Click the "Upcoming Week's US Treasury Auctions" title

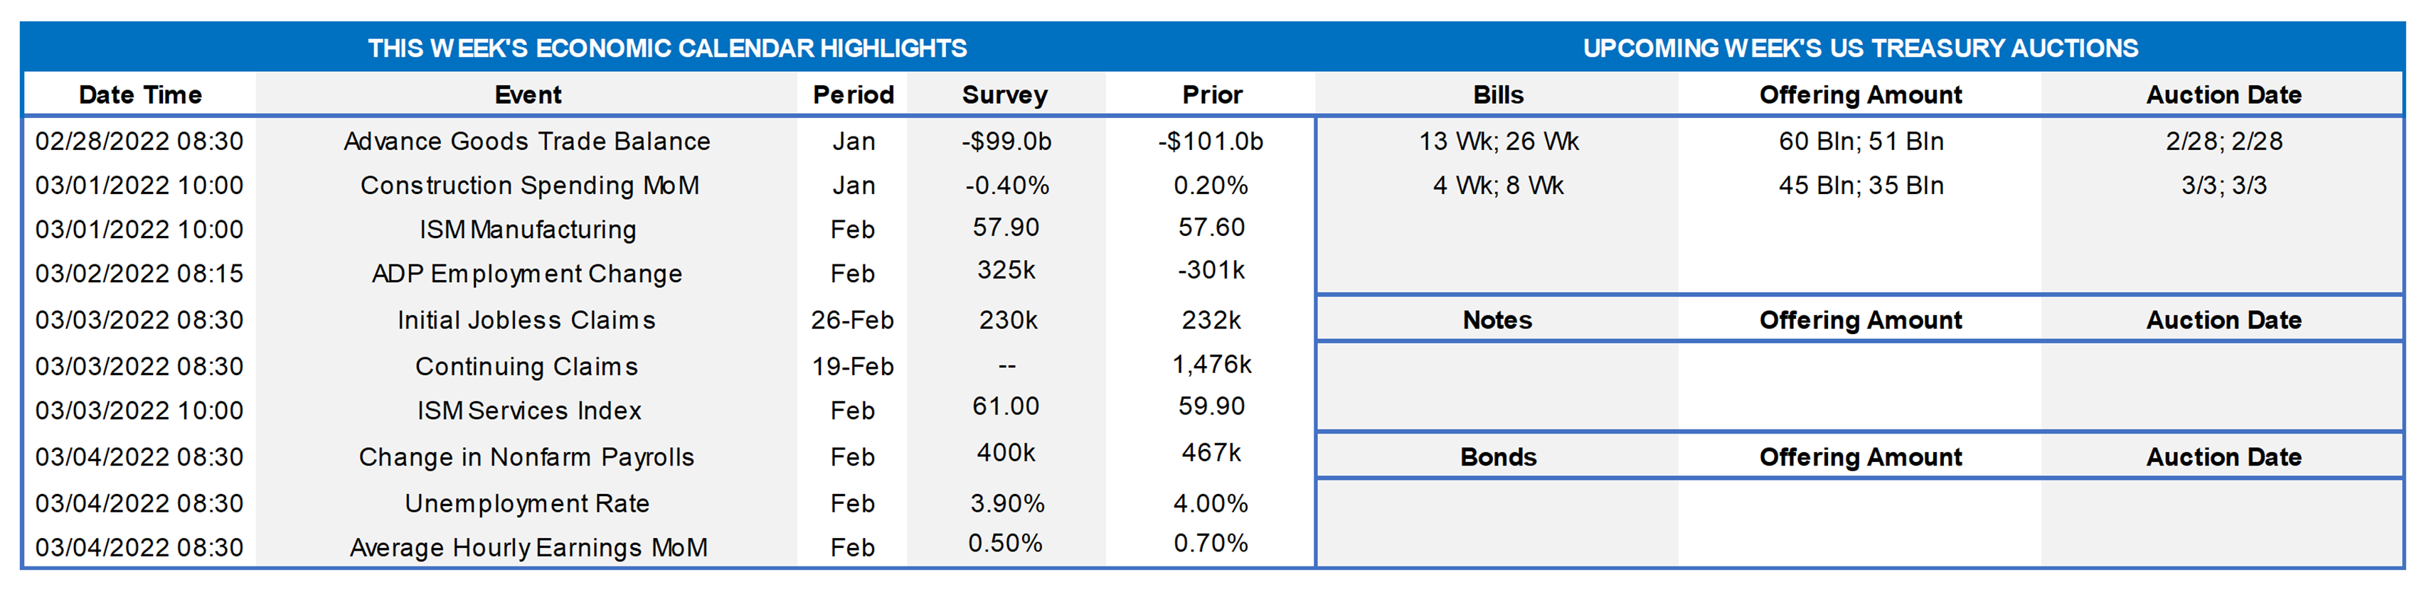click(x=1859, y=48)
